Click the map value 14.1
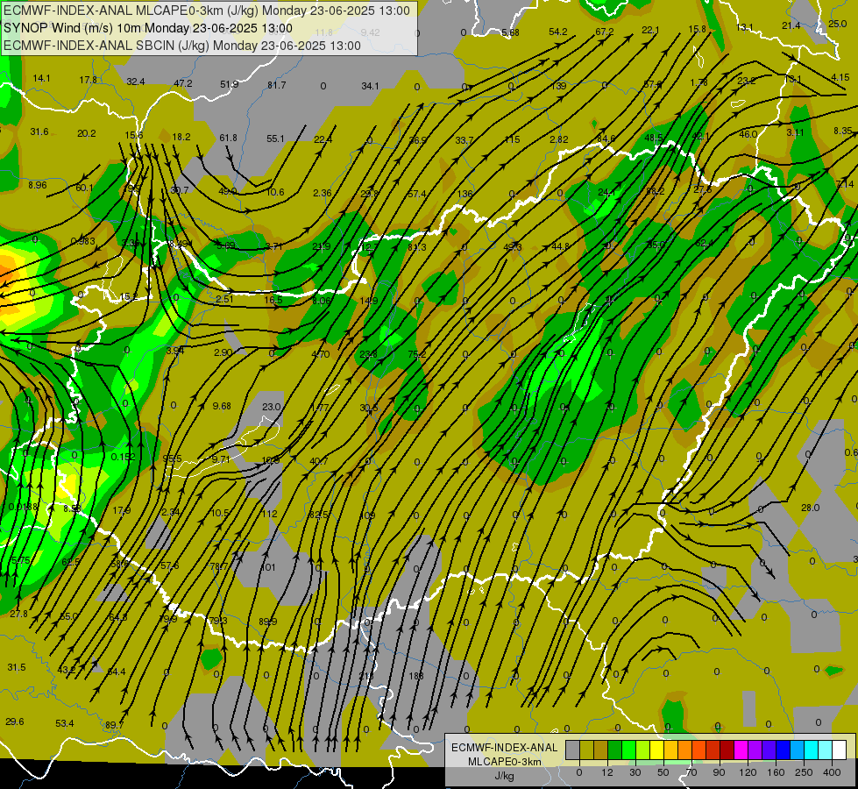The width and height of the screenshot is (858, 789). click(x=41, y=78)
